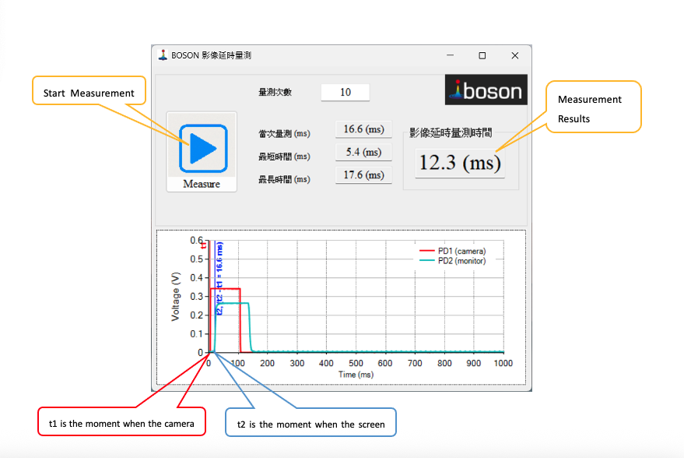Click the BOSON app icon in title bar
The image size is (684, 458).
tap(163, 55)
